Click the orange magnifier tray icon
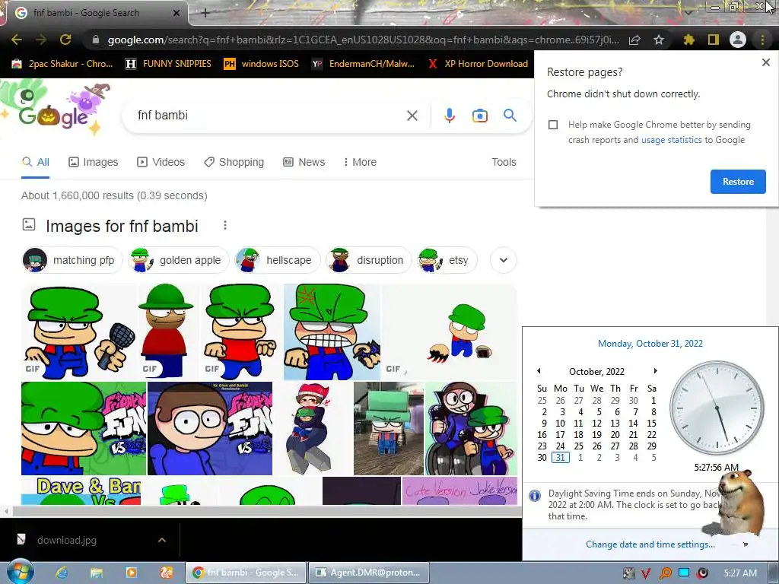The height and width of the screenshot is (584, 779). (x=665, y=573)
